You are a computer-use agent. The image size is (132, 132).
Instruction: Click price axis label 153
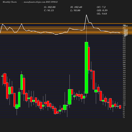tap(124, 85)
